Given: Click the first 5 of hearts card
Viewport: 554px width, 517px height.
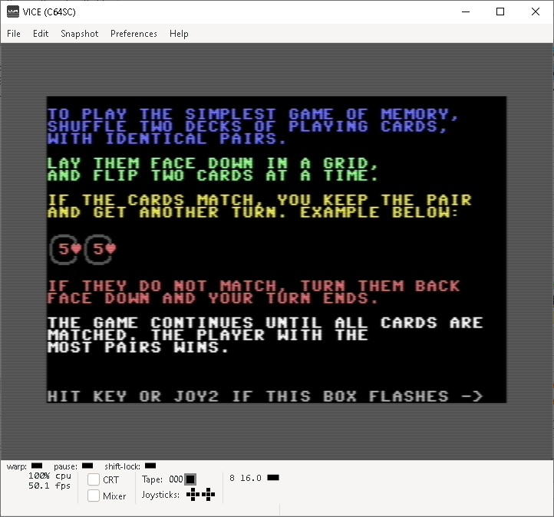Looking at the screenshot, I should click(65, 249).
